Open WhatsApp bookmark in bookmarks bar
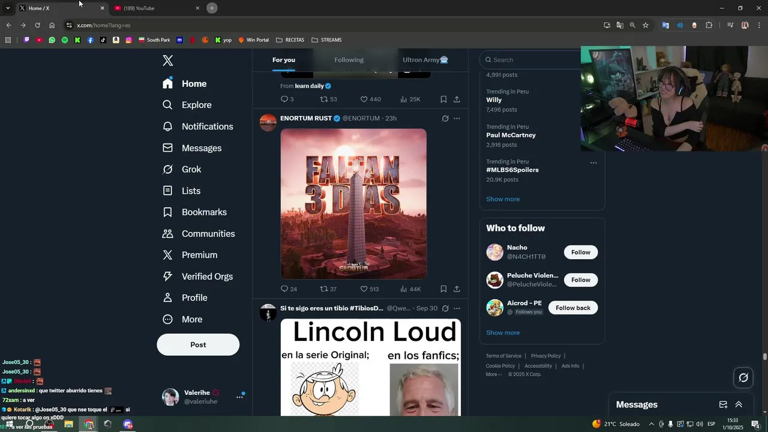This screenshot has width=768, height=432. tap(52, 40)
